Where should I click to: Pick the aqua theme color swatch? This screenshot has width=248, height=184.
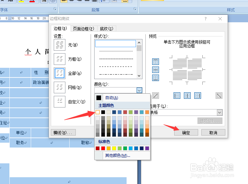[142, 112]
